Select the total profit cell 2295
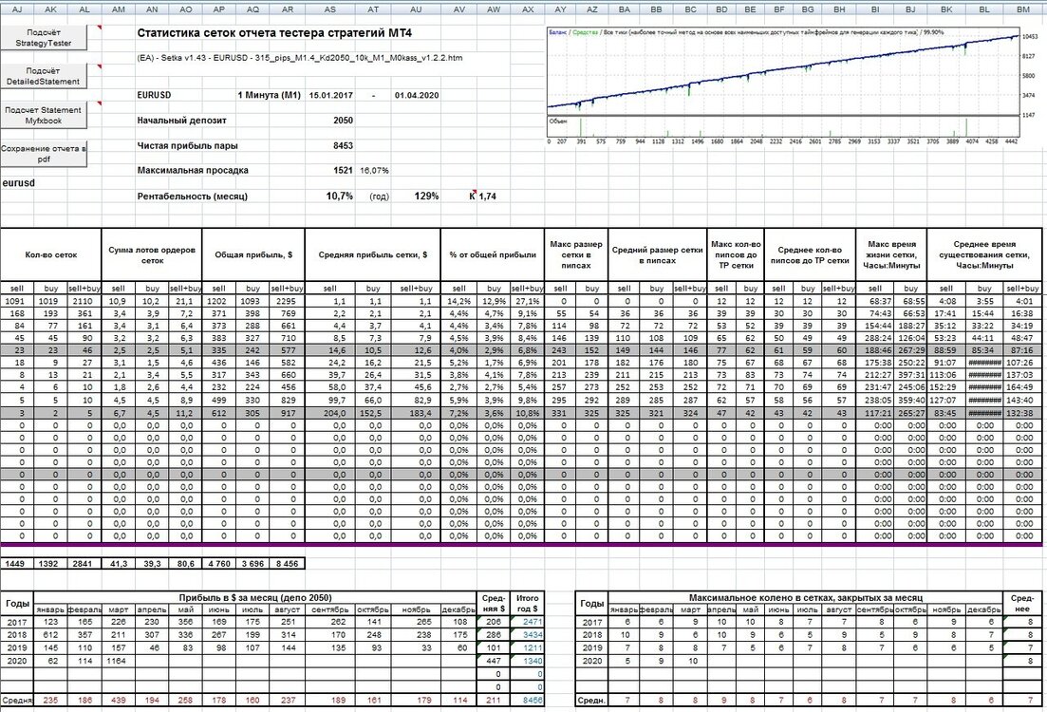Viewport: 1047px width, 712px height. point(287,301)
